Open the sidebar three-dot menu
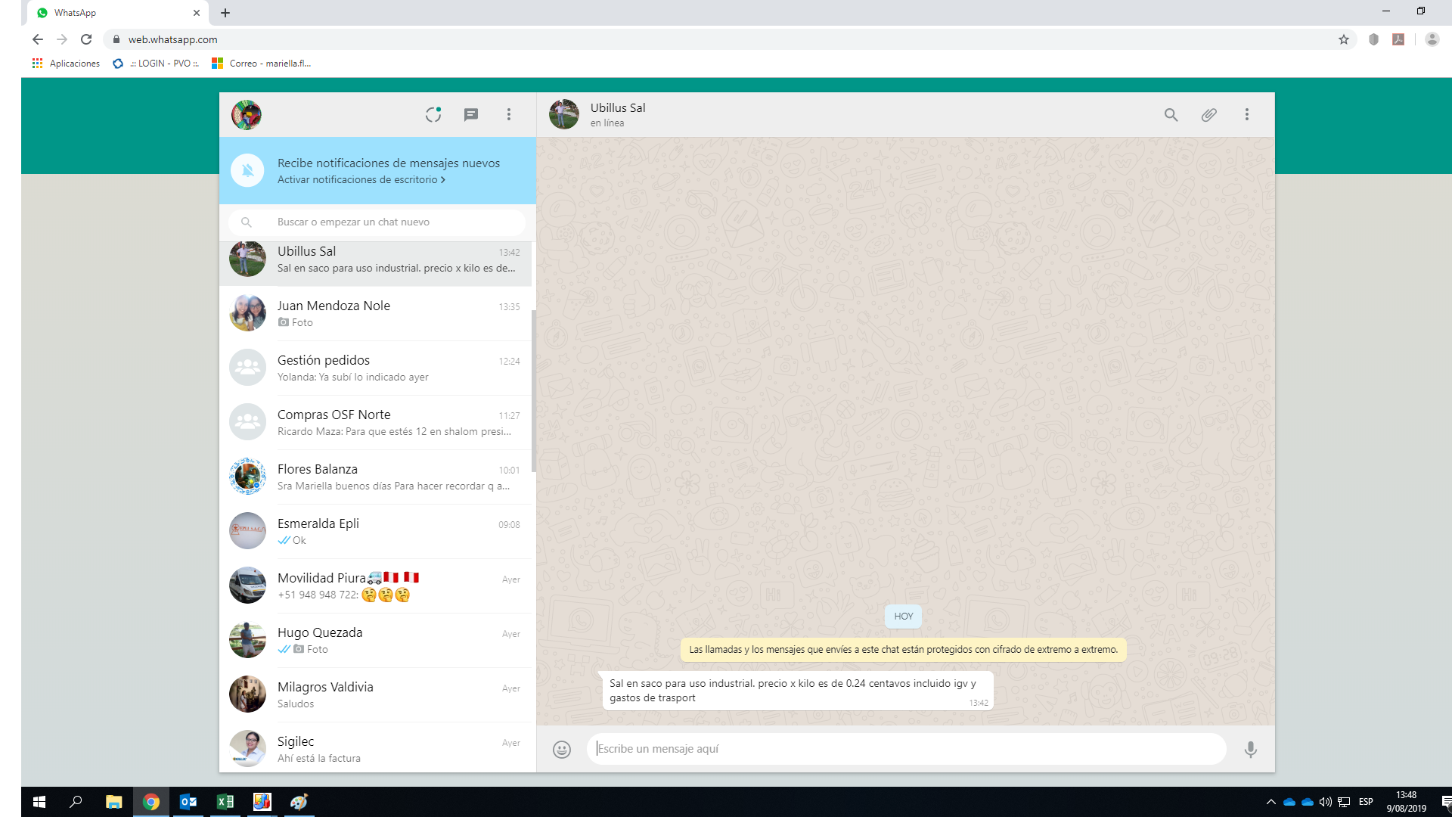 click(x=509, y=114)
